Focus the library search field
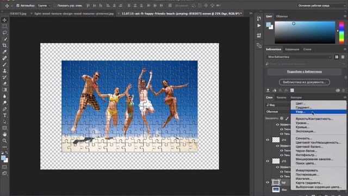The height and width of the screenshot is (196, 348). [x=305, y=64]
